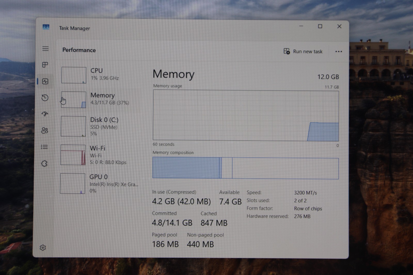Click the Hardware reserved value 276 MB
Image resolution: width=413 pixels, height=275 pixels.
point(302,216)
